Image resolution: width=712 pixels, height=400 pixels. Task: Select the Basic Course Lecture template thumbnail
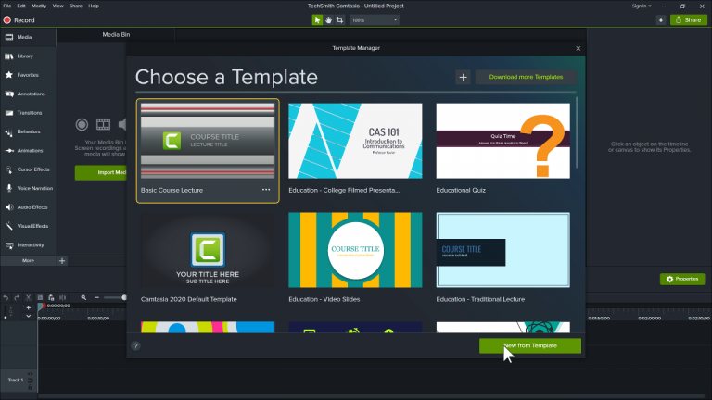click(208, 141)
